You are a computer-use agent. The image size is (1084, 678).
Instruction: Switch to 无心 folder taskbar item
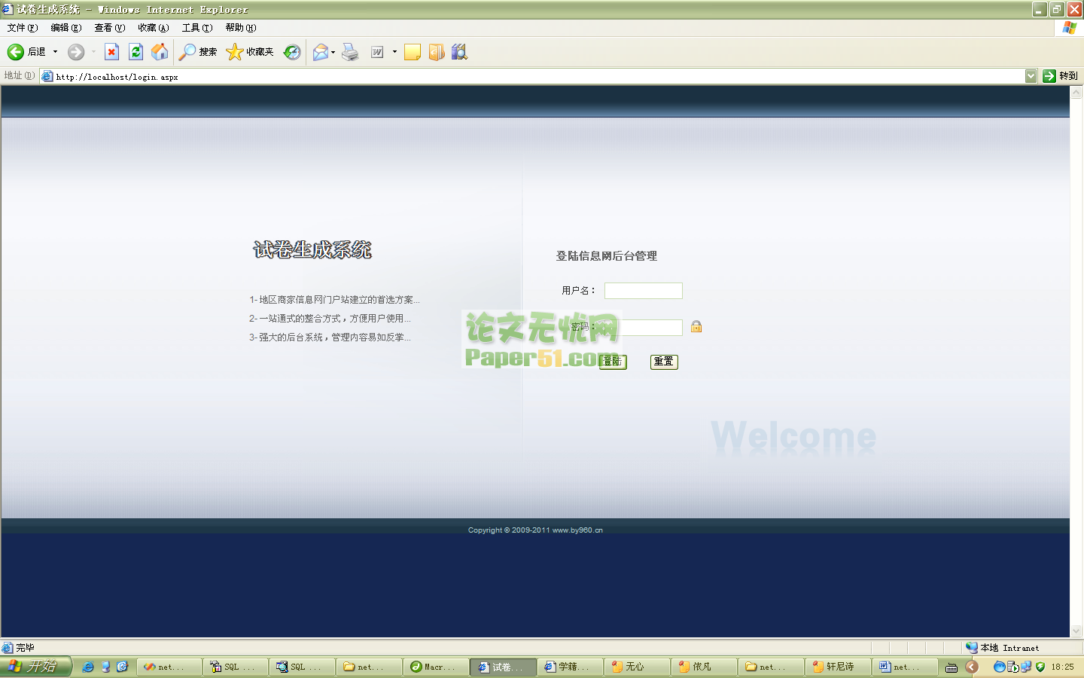[x=637, y=667]
